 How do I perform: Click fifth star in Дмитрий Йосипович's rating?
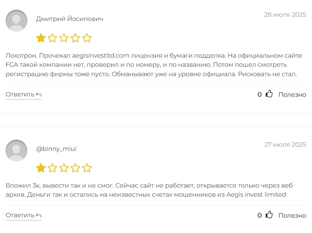click(87, 38)
